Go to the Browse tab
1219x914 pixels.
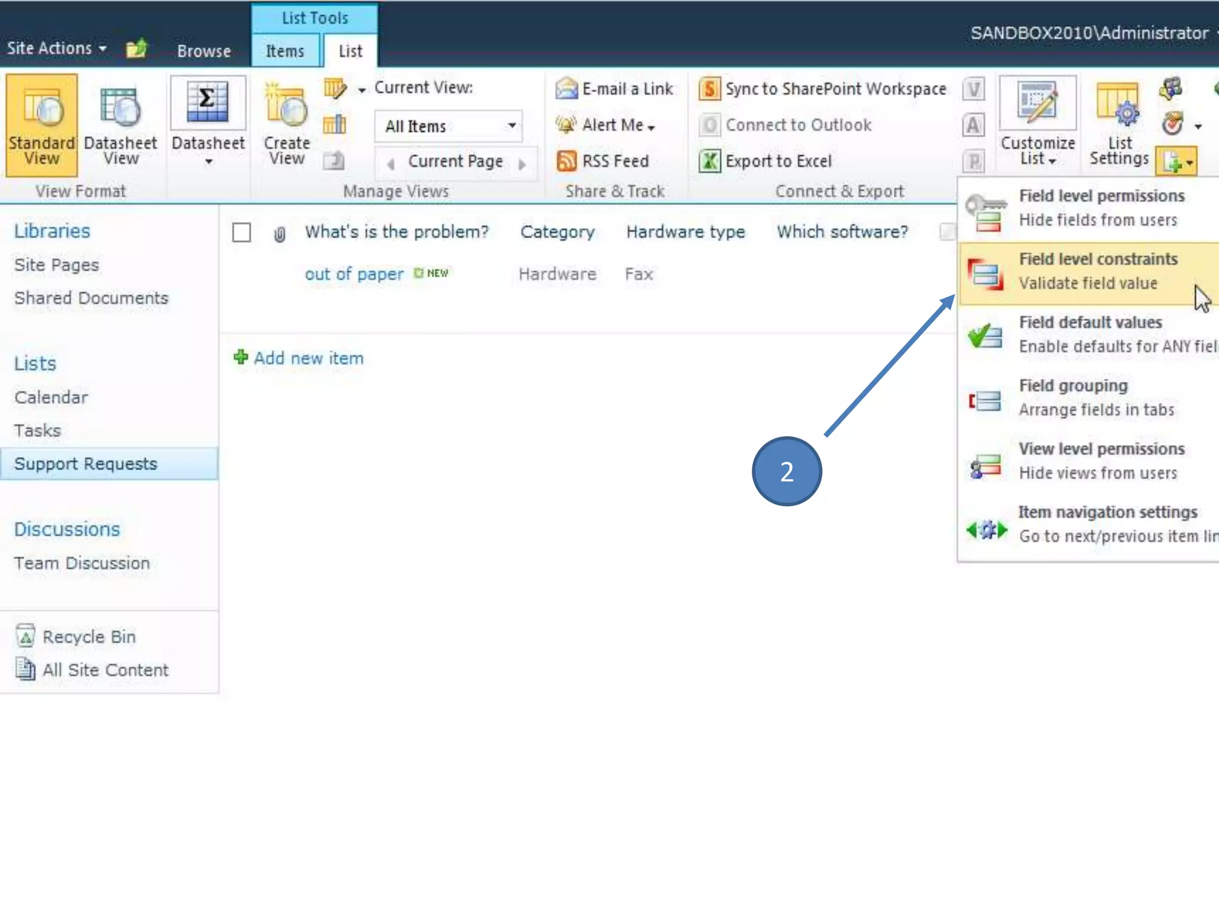point(204,51)
